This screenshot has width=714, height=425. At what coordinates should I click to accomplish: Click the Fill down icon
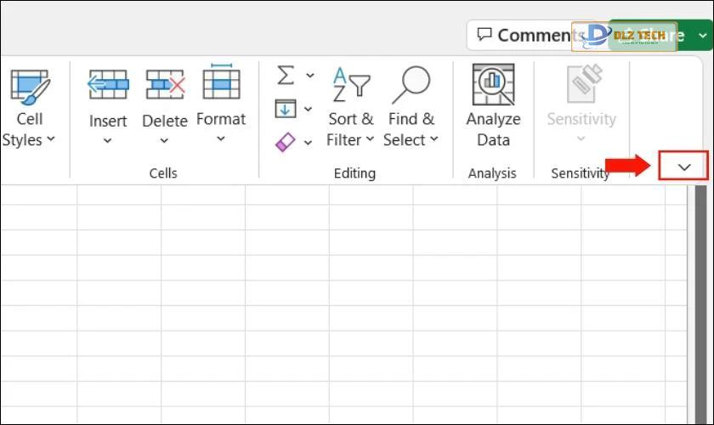[x=286, y=109]
